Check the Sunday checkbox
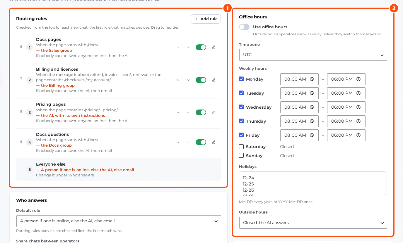Screen dimensions: 403x243 click(241, 155)
